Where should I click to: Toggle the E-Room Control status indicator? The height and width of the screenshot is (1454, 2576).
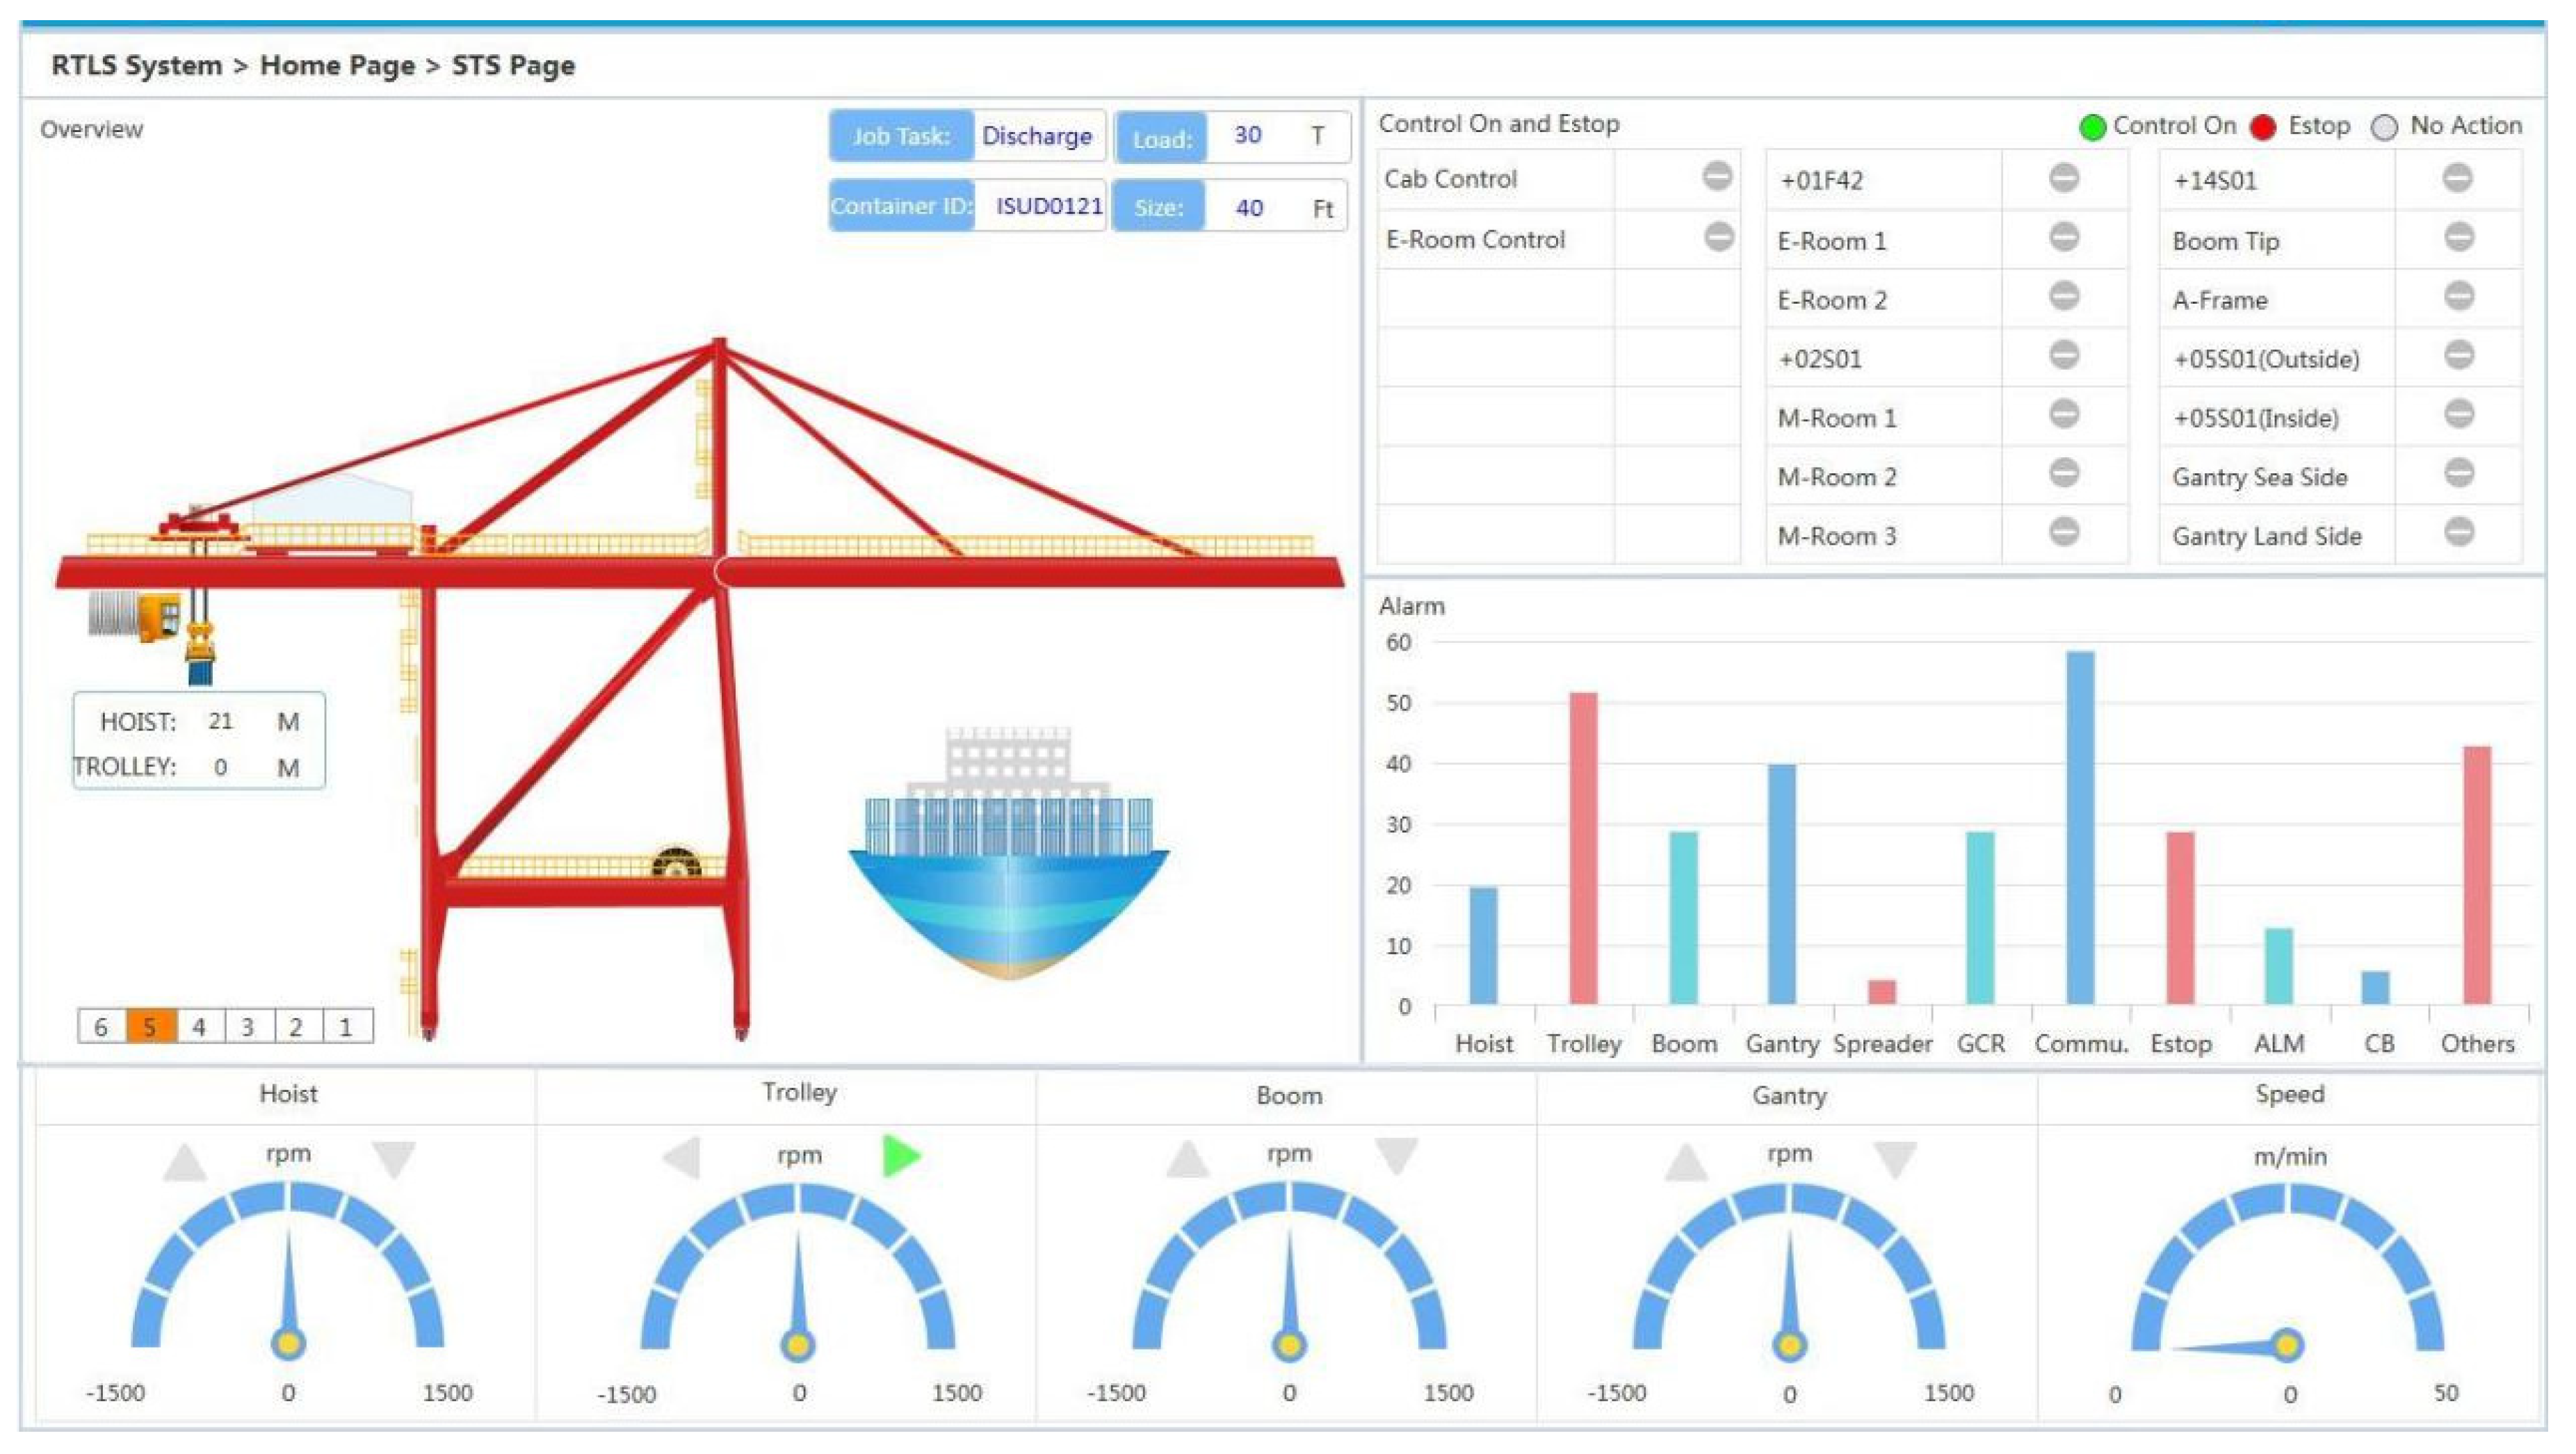coord(1718,237)
